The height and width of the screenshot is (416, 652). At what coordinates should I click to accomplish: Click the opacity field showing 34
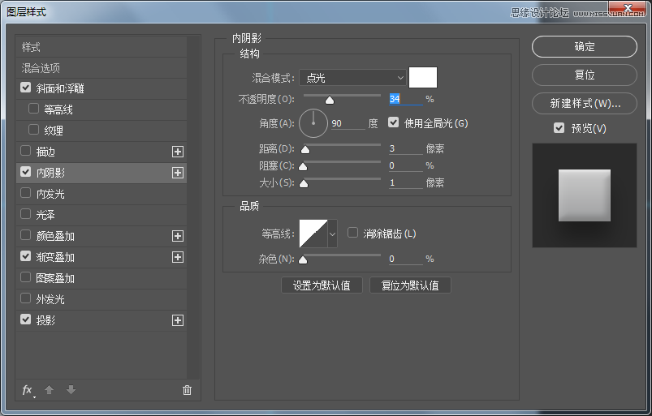pos(405,99)
